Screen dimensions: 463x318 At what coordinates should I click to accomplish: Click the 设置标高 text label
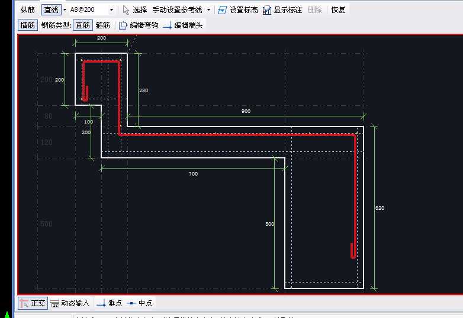(243, 10)
